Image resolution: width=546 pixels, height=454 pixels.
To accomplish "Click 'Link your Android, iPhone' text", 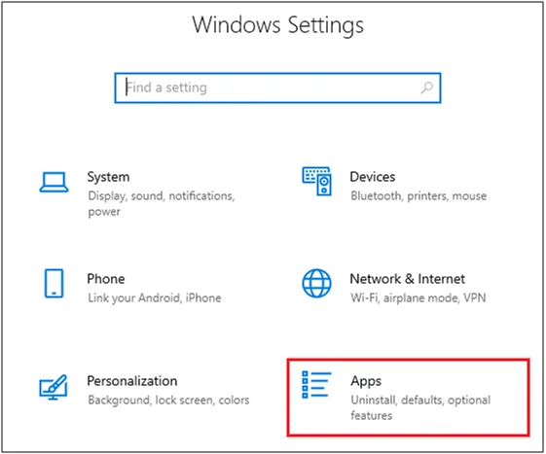I will pos(154,298).
